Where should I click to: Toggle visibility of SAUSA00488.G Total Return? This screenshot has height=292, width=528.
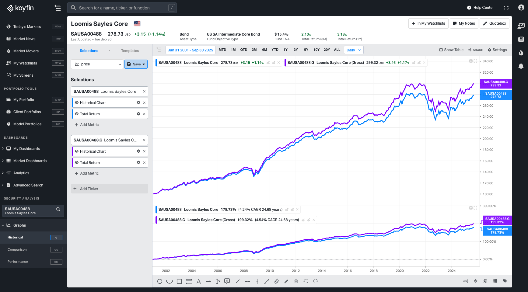coord(77,163)
